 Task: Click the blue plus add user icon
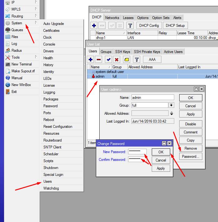[91, 60]
